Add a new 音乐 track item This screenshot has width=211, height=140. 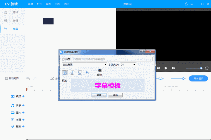point(23,105)
